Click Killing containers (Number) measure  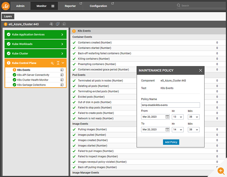(x=94, y=59)
